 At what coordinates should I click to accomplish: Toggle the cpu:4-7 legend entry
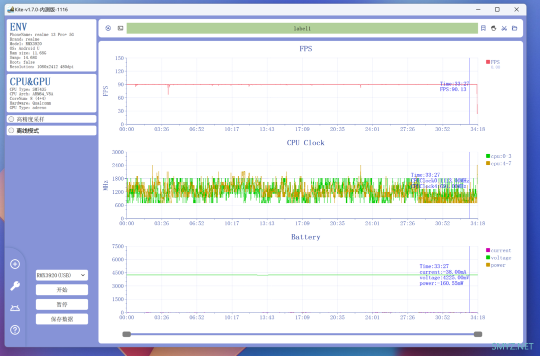point(498,164)
